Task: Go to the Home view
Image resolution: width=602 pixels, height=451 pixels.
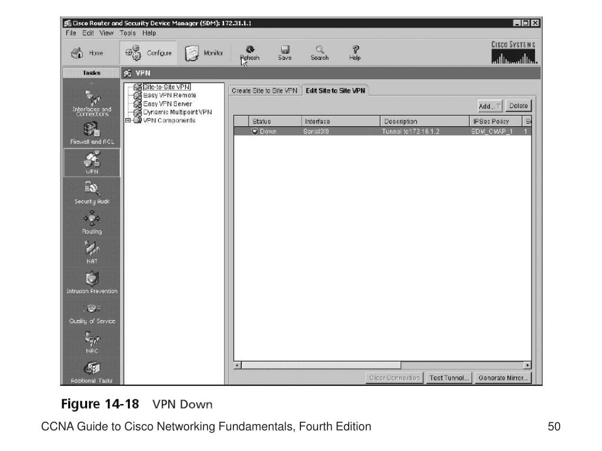Action: (88, 53)
